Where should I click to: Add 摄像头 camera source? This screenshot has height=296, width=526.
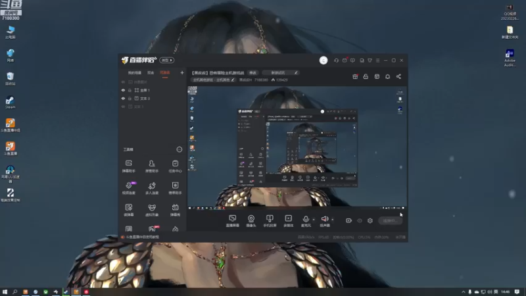(x=251, y=221)
